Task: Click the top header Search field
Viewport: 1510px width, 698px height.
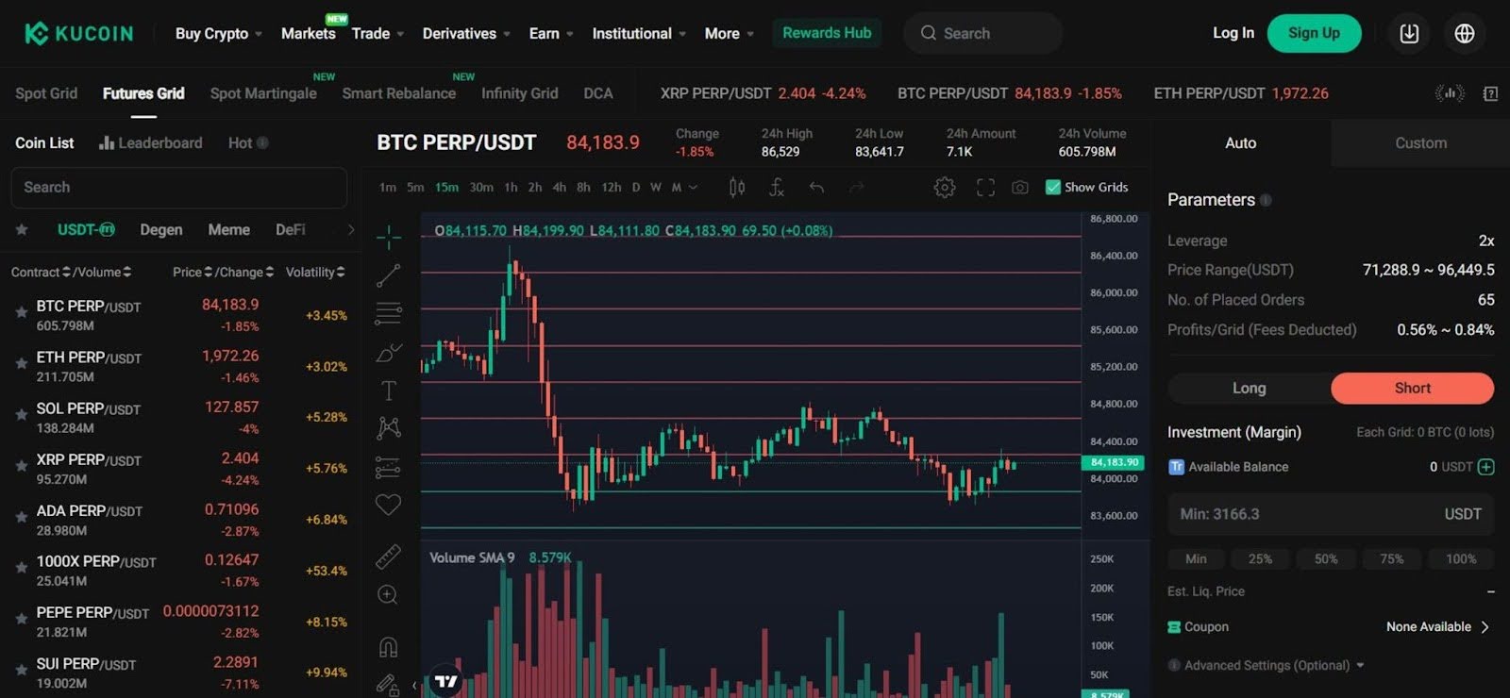Action: [x=982, y=33]
